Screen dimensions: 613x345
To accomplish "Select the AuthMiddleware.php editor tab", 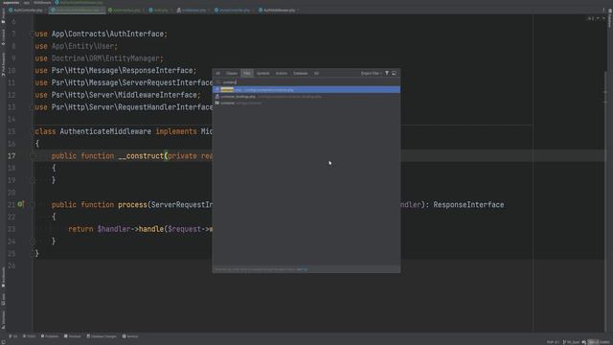I will pos(278,11).
